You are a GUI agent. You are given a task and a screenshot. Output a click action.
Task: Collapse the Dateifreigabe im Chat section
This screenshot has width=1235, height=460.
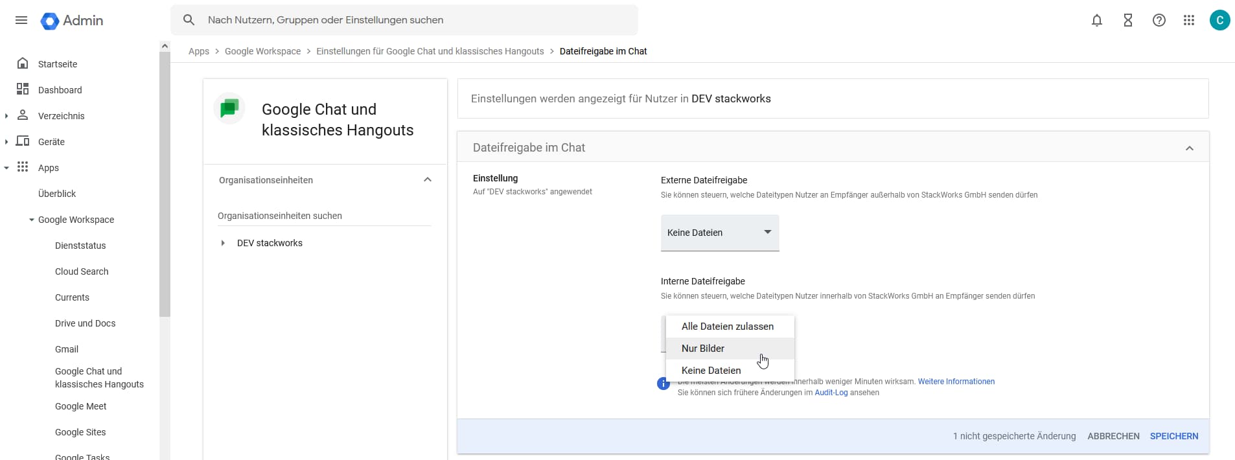coord(1190,148)
